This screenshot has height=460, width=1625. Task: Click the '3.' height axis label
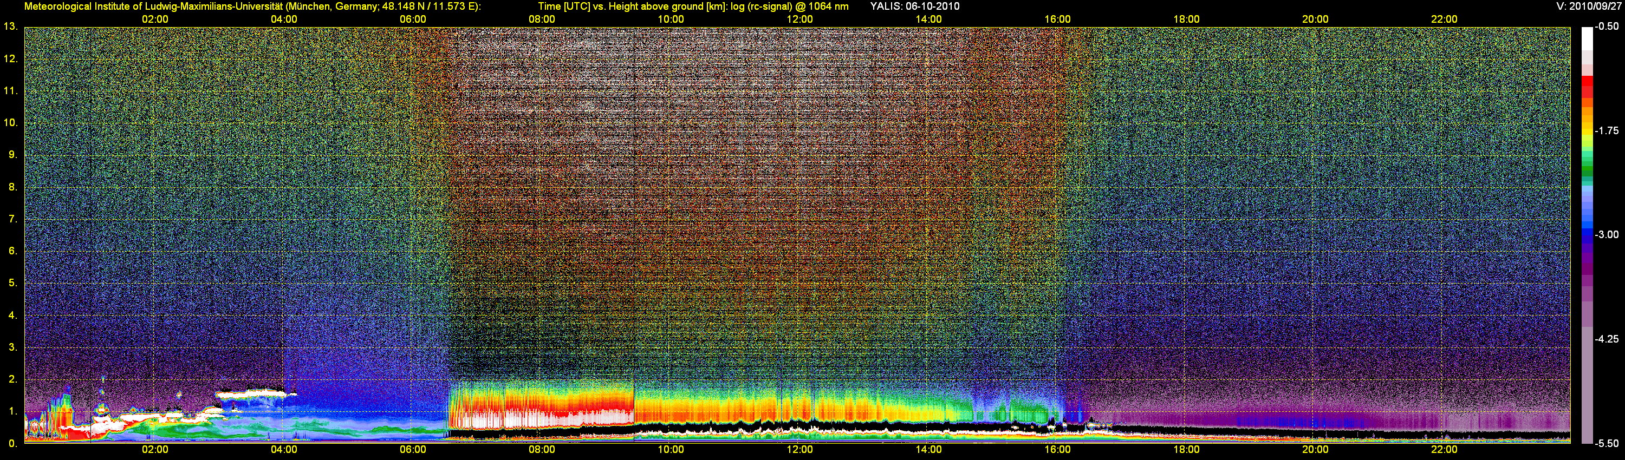(12, 347)
